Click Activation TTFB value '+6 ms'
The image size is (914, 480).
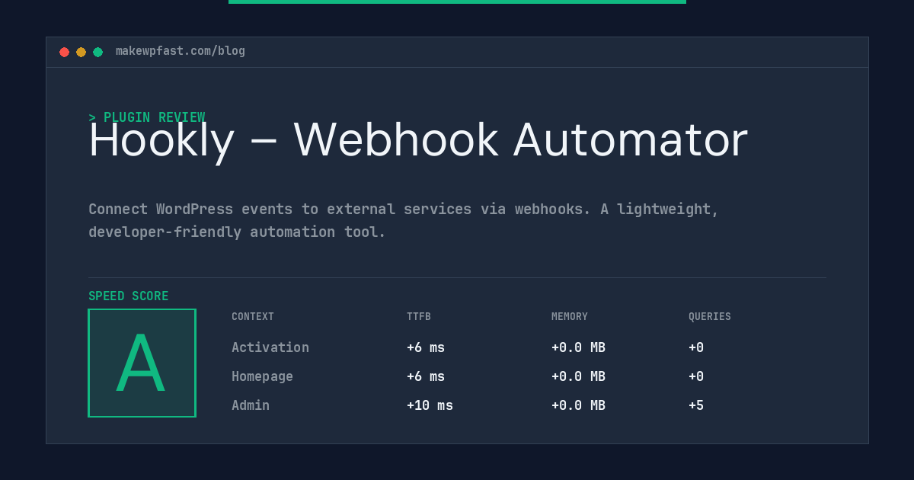pos(426,347)
